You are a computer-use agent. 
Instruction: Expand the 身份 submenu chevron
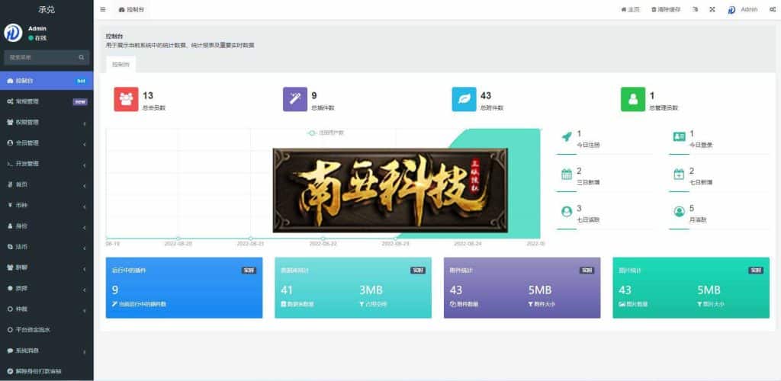pyautogui.click(x=84, y=228)
